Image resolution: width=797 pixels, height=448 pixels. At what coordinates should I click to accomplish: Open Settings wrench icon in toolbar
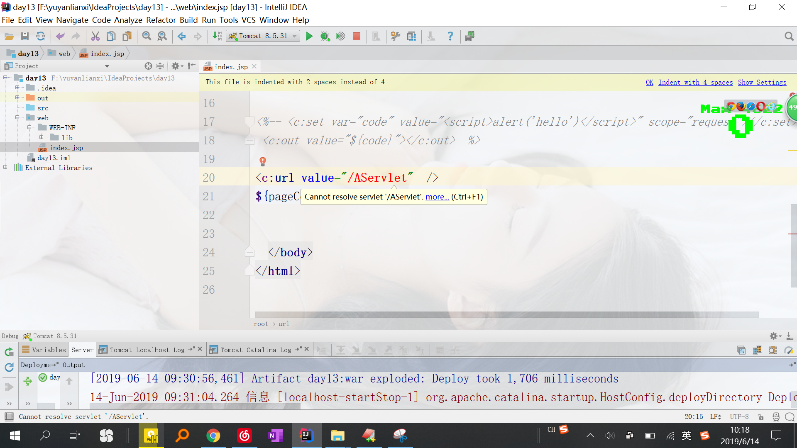click(x=396, y=37)
